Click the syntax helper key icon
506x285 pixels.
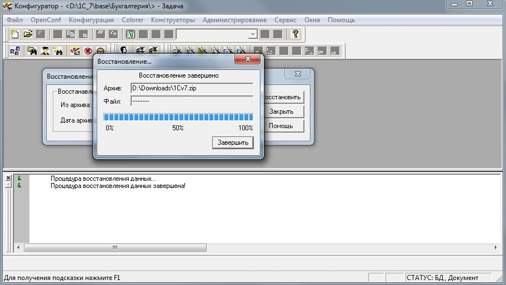coord(130,34)
